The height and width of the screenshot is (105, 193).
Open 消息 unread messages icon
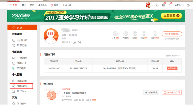(x=155, y=33)
